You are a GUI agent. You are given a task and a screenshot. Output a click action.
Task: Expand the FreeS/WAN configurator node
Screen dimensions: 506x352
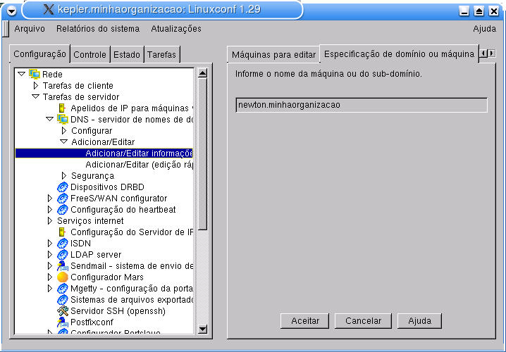click(x=50, y=199)
